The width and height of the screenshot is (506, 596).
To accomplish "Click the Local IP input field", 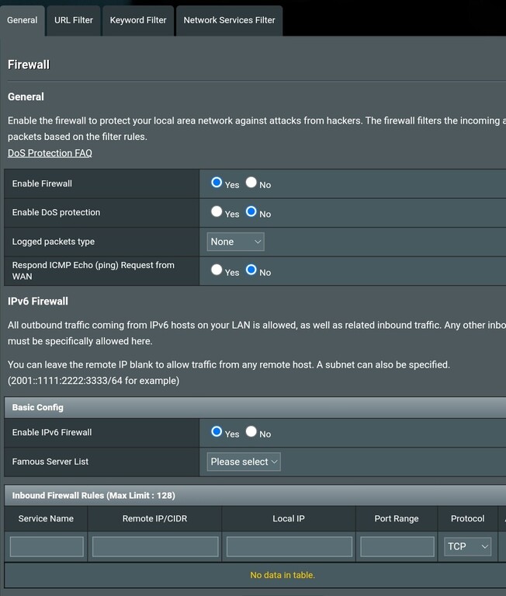I will pyautogui.click(x=289, y=546).
